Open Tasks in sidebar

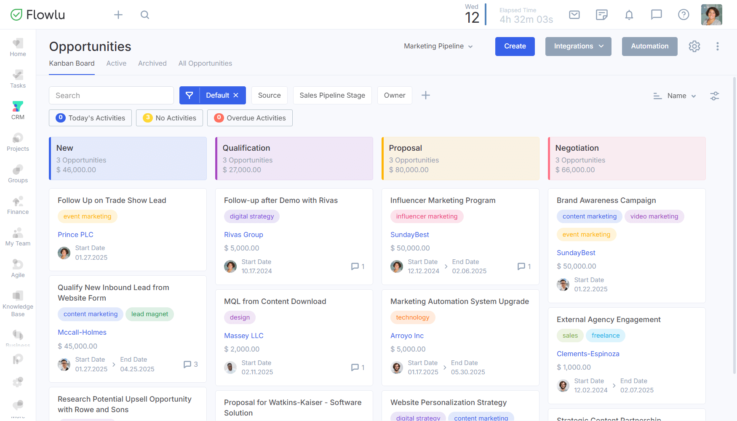(18, 79)
